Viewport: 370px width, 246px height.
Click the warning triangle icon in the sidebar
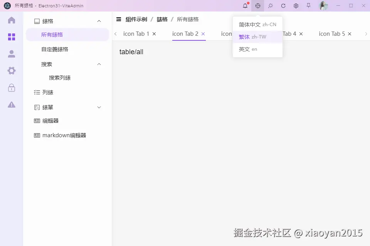[12, 104]
